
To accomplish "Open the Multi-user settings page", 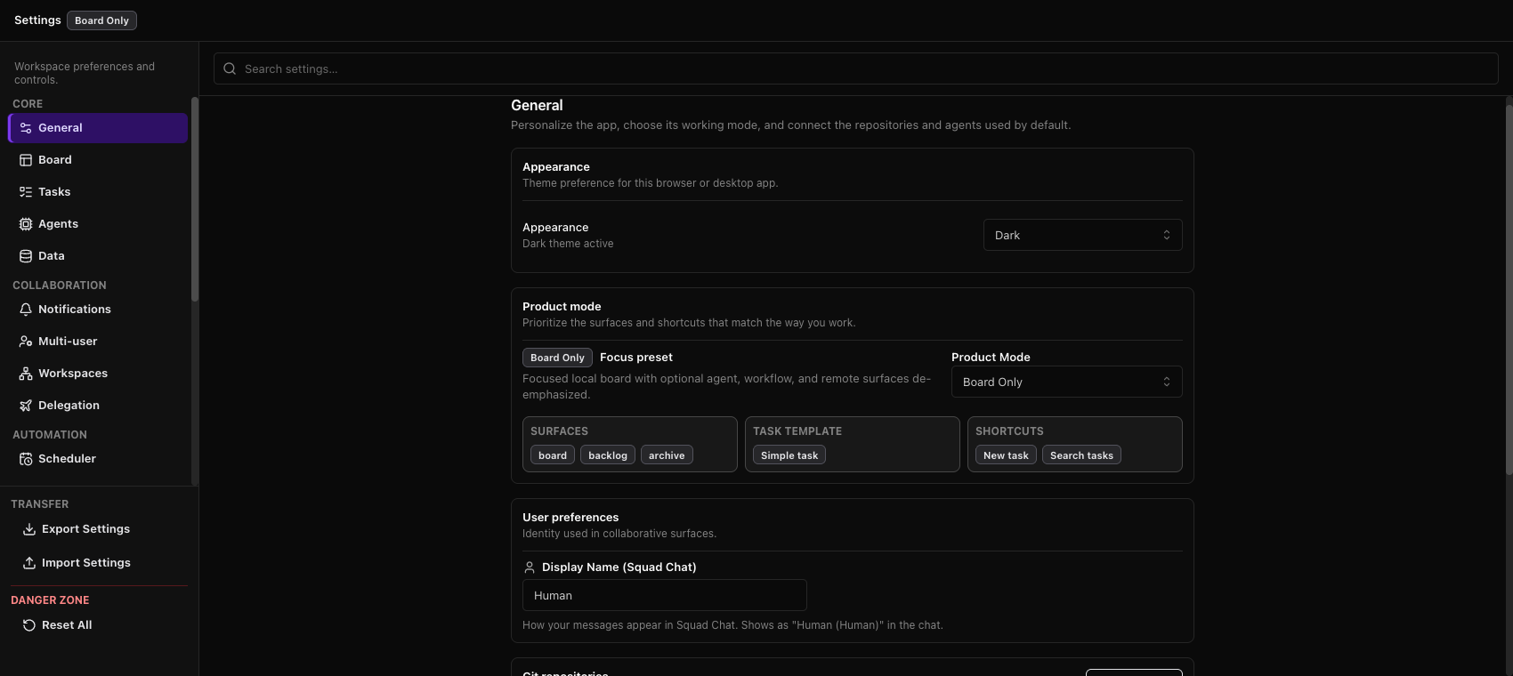I will [x=98, y=342].
